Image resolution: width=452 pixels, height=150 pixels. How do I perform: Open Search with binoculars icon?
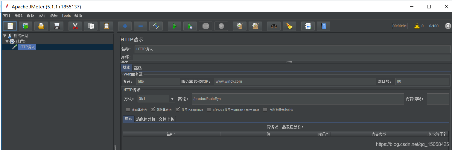[274, 26]
